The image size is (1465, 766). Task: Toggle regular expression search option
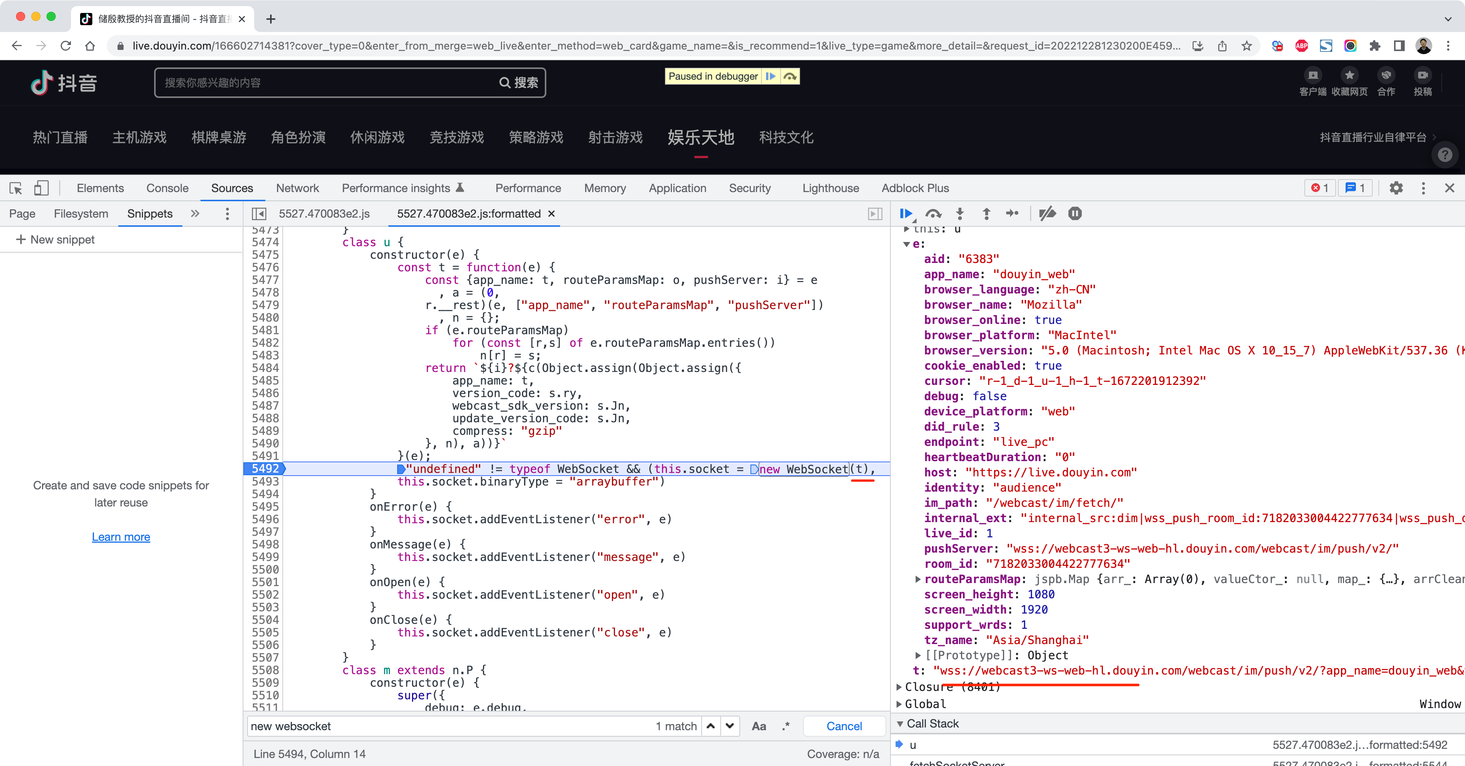tap(786, 726)
